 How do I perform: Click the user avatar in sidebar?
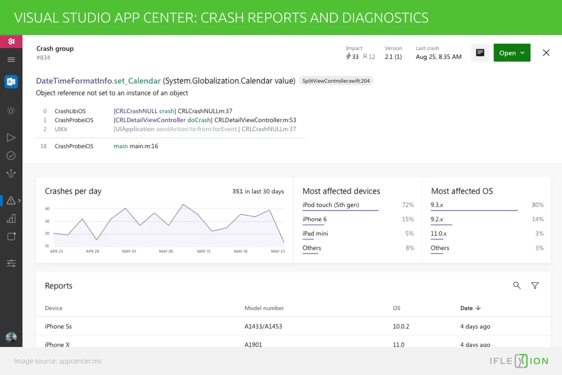(x=11, y=337)
